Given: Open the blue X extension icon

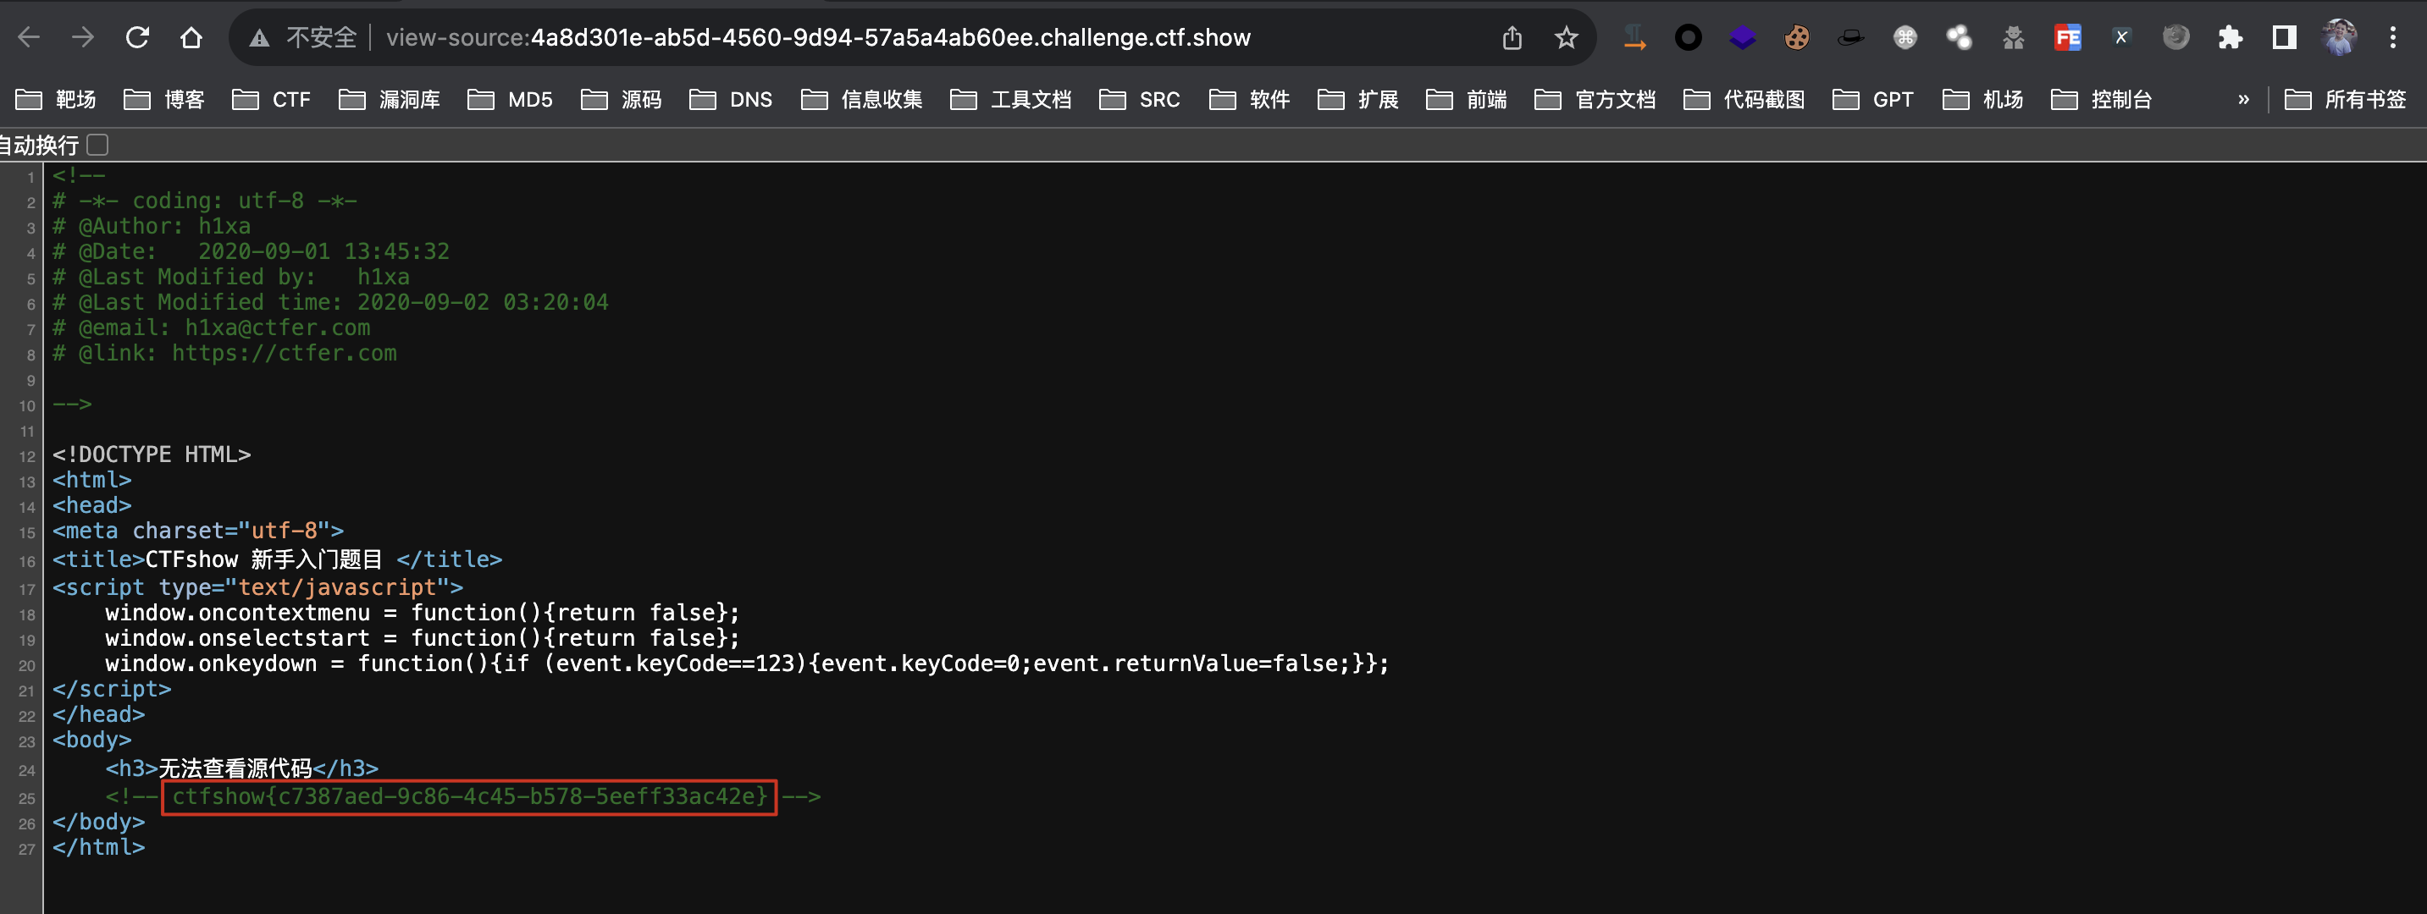Looking at the screenshot, I should pos(2120,37).
